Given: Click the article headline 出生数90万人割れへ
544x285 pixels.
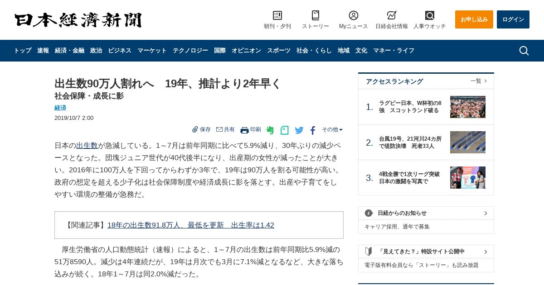Looking at the screenshot, I should coord(168,84).
